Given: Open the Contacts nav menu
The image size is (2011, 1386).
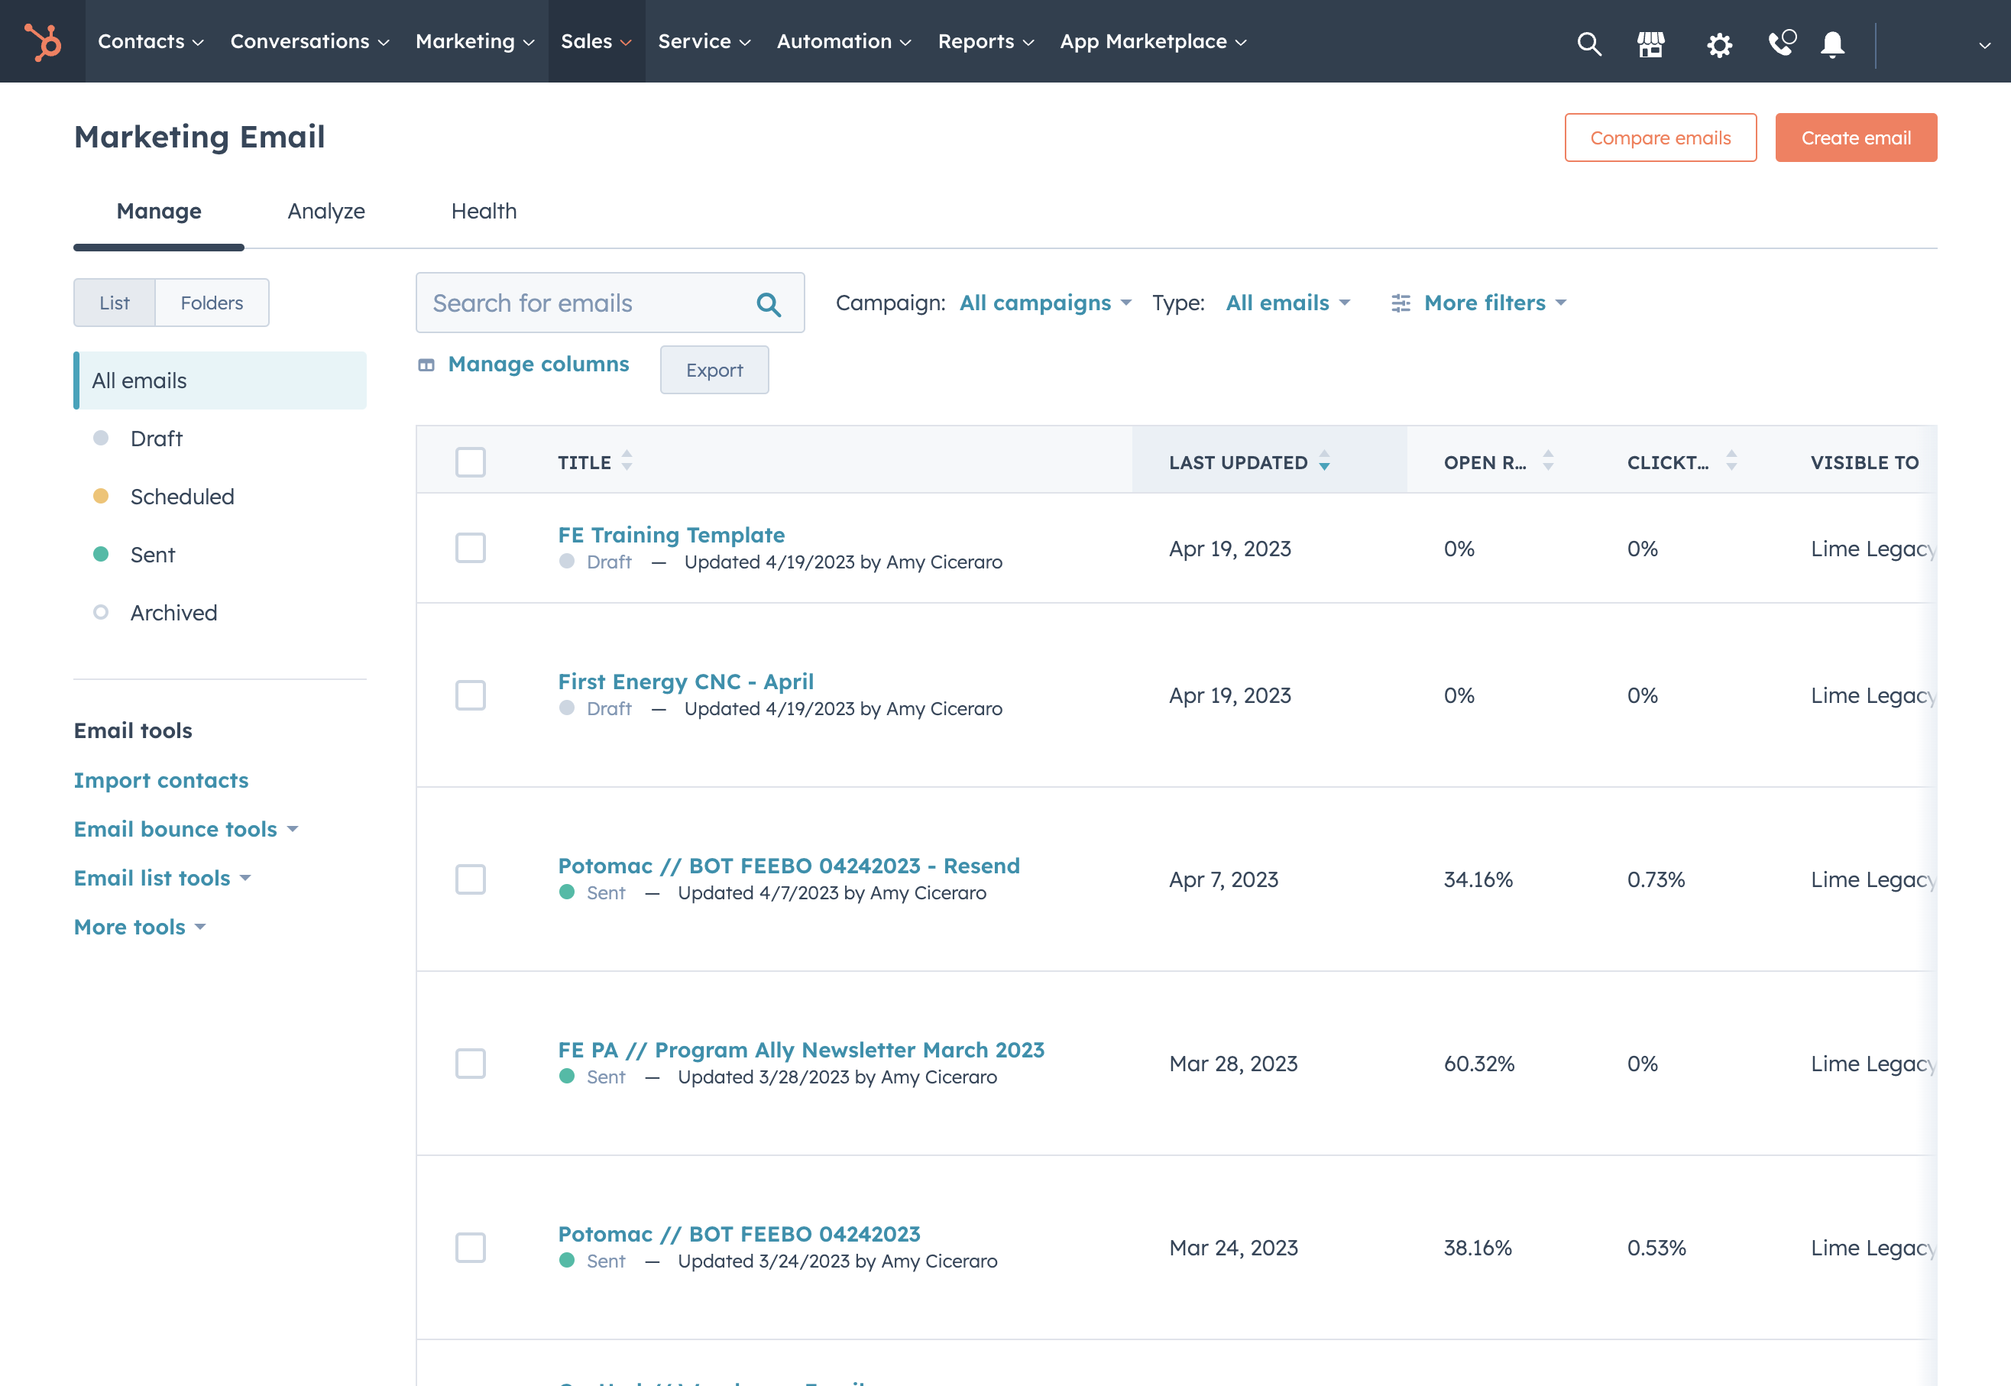Looking at the screenshot, I should (151, 42).
